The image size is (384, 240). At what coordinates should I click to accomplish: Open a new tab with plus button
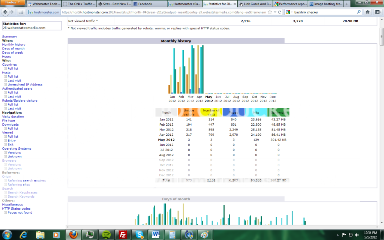pyautogui.click(x=347, y=4)
